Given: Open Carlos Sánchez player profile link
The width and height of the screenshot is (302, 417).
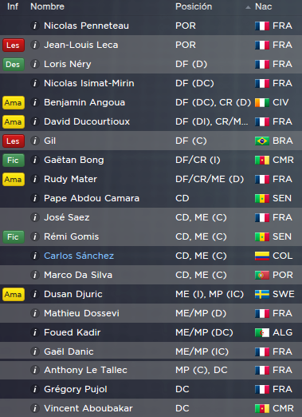Looking at the screenshot, I should coord(79,256).
